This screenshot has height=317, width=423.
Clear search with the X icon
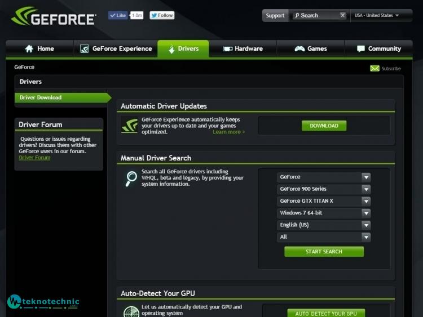click(x=342, y=16)
